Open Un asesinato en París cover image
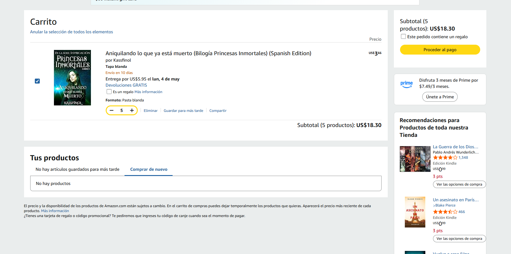The width and height of the screenshot is (511, 254). (415, 212)
